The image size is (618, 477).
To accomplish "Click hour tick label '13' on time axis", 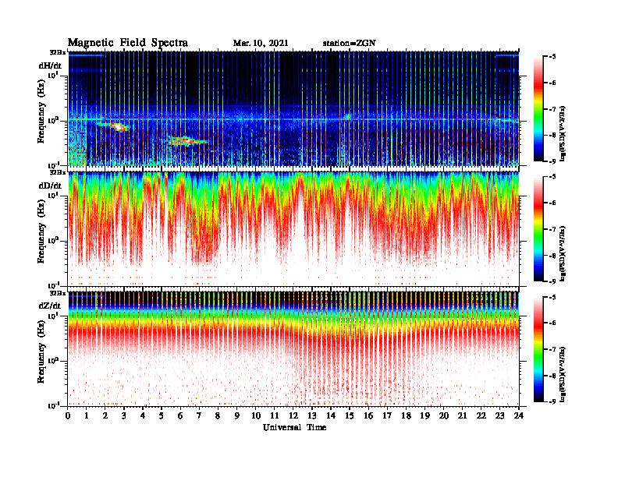I will click(x=312, y=415).
